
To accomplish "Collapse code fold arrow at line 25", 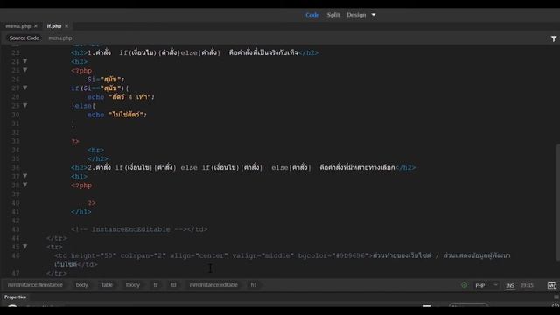I will tap(25, 70).
